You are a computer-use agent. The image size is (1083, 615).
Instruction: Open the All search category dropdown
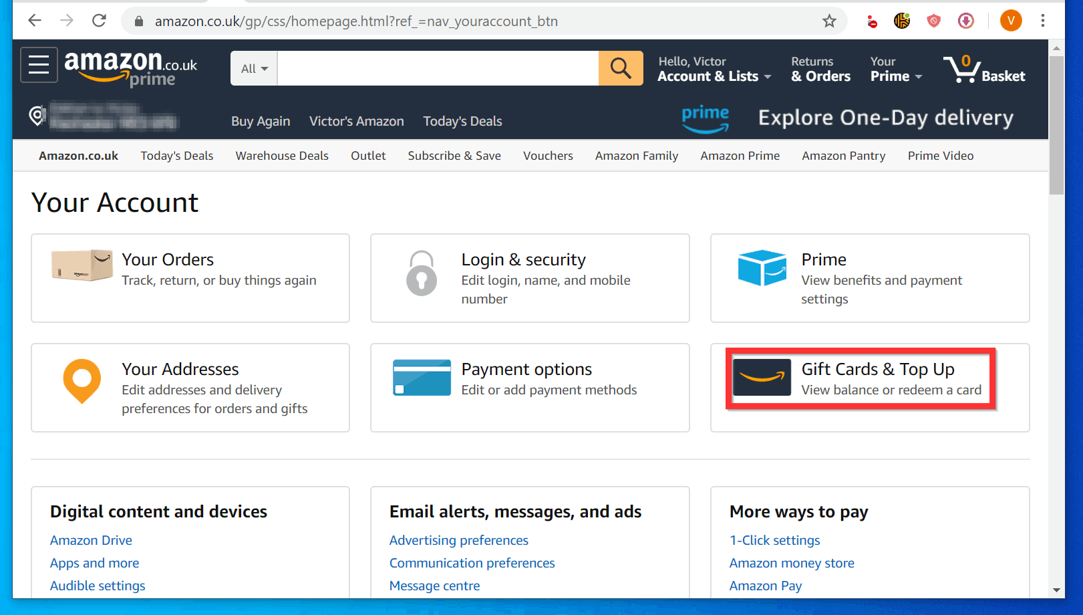click(x=253, y=68)
